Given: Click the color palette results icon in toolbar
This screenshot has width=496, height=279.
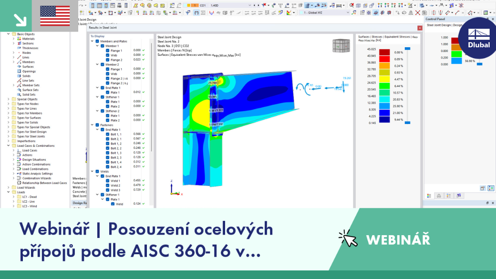Looking at the screenshot, I should pyautogui.click(x=289, y=13).
